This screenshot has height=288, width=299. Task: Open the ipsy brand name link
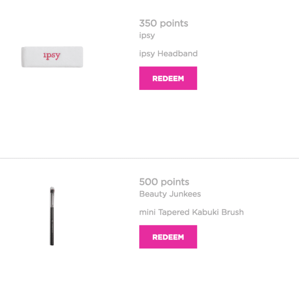click(x=147, y=35)
